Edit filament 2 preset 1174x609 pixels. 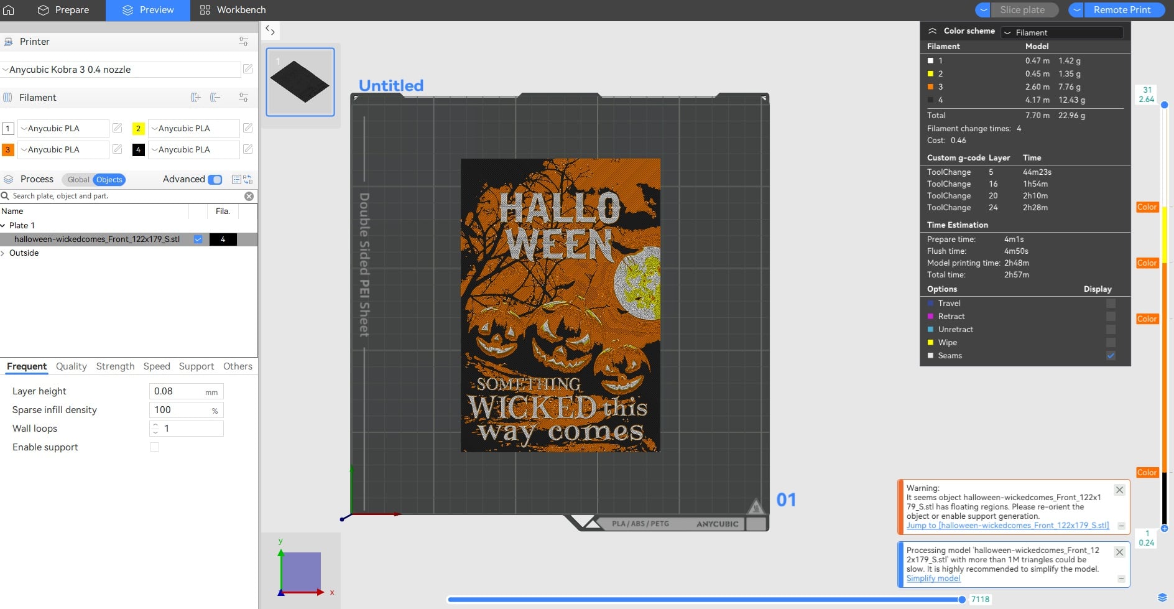point(247,128)
